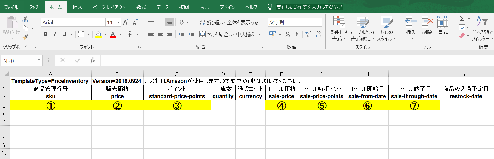
Task: Click the 実行したい作業を入力してください search box
Action: click(309, 7)
